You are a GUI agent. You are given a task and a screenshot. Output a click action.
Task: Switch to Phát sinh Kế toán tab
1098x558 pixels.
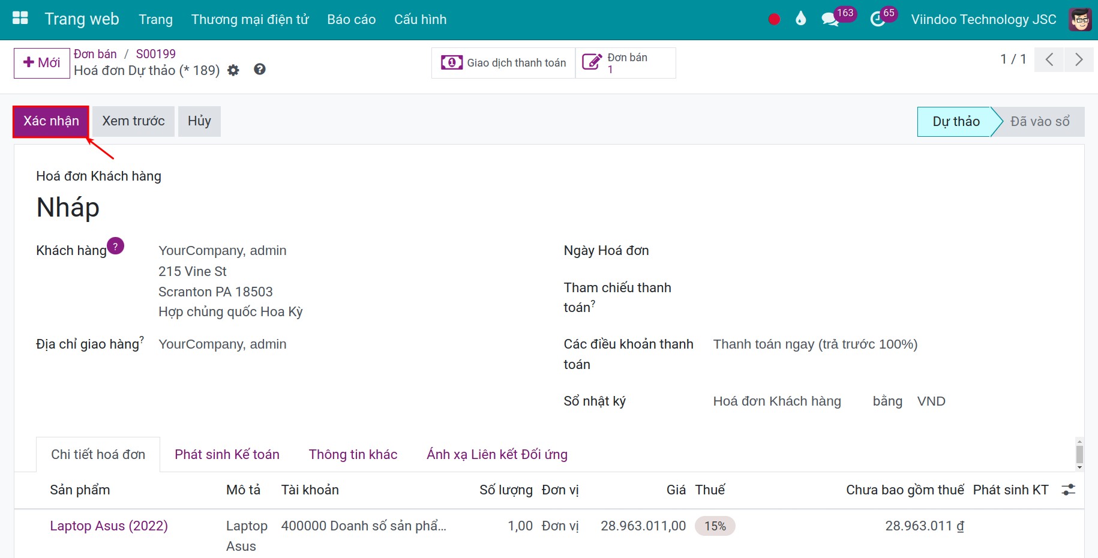pyautogui.click(x=227, y=455)
